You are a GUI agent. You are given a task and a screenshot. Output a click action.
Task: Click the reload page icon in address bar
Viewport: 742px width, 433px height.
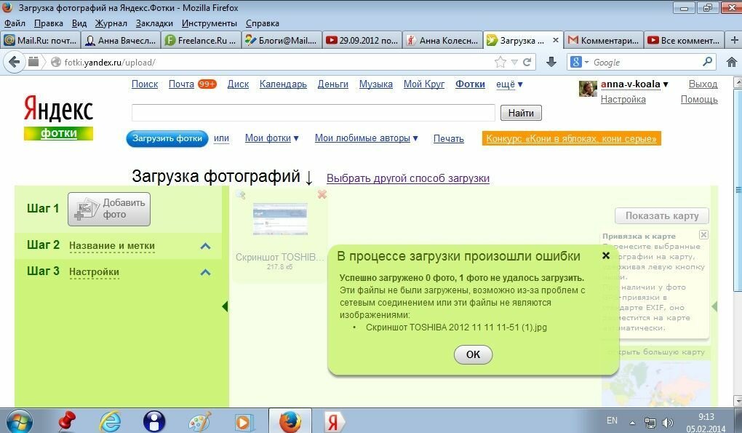tap(527, 62)
